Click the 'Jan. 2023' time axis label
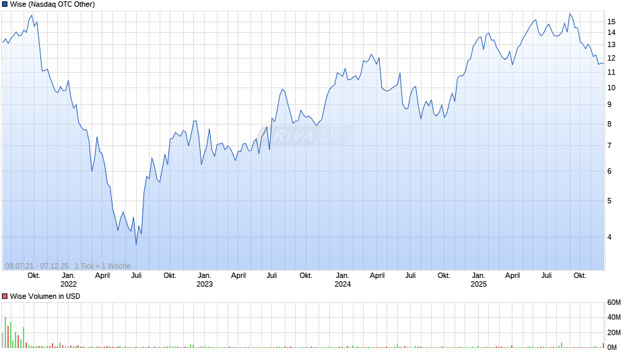Screen dimensions: 633x354 coord(204,280)
